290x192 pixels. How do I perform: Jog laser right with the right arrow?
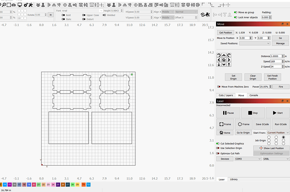tap(229, 60)
